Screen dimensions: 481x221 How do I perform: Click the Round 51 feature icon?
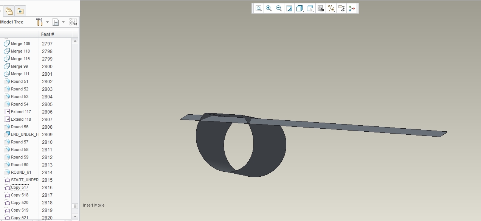point(6,81)
